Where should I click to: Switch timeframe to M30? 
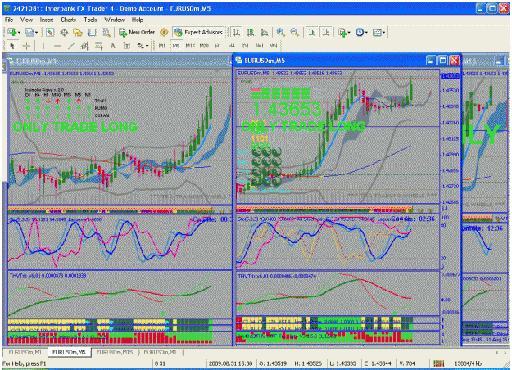pyautogui.click(x=204, y=46)
